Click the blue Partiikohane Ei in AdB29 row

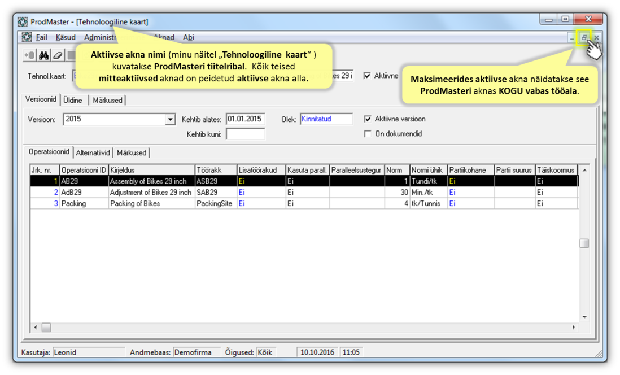[x=470, y=192]
